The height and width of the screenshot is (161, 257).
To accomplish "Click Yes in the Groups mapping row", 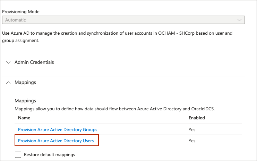I will [192, 129].
